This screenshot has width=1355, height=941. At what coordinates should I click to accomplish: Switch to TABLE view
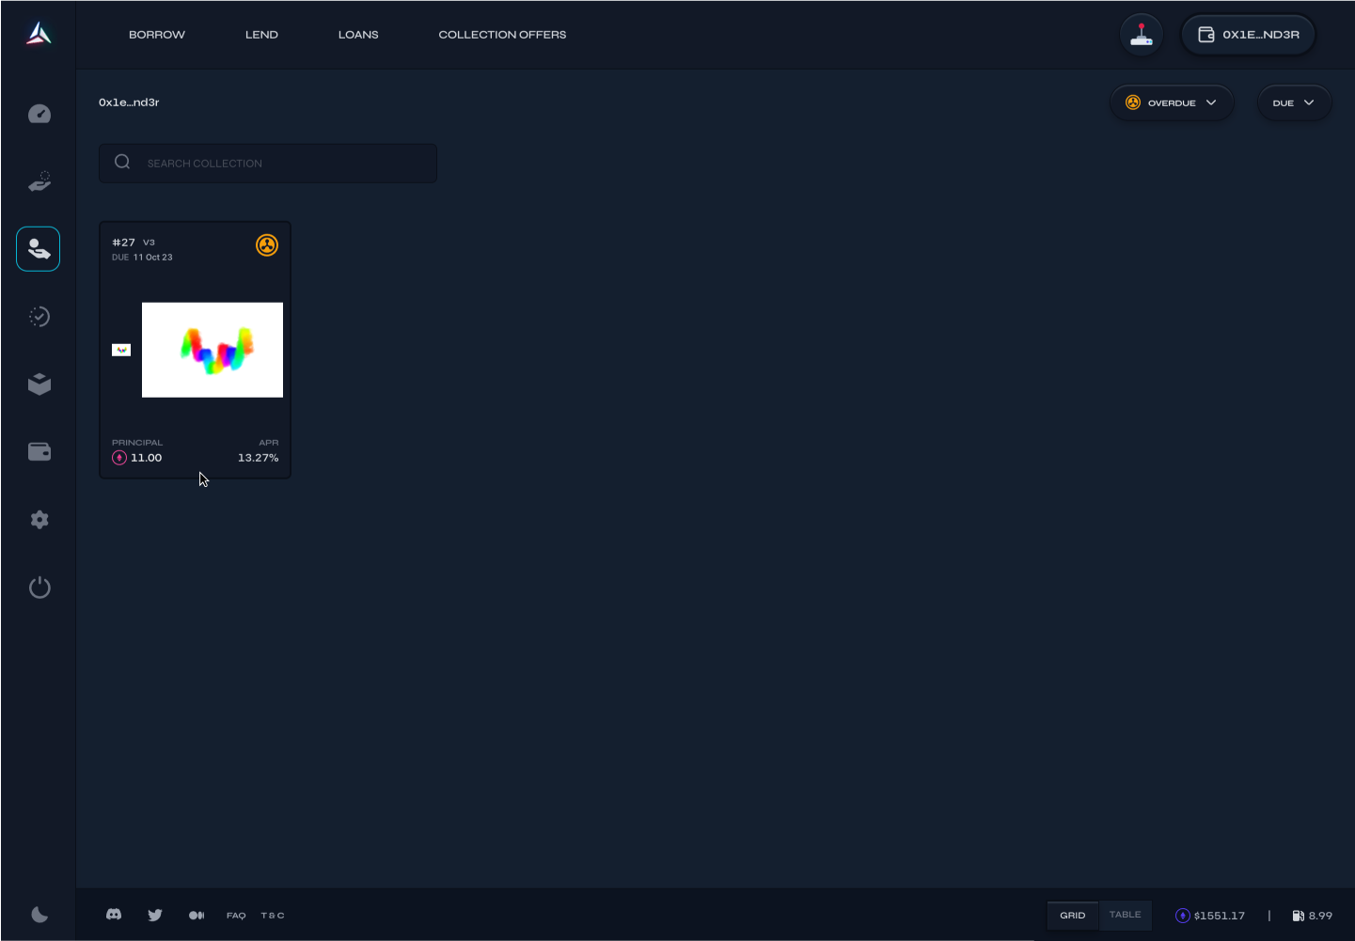tap(1125, 915)
